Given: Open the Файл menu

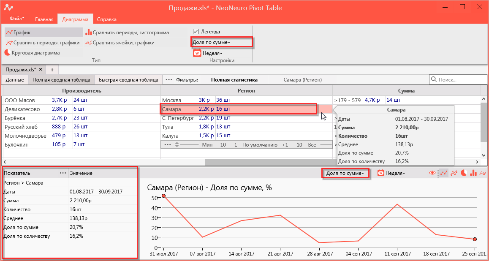Looking at the screenshot, I should (x=17, y=19).
